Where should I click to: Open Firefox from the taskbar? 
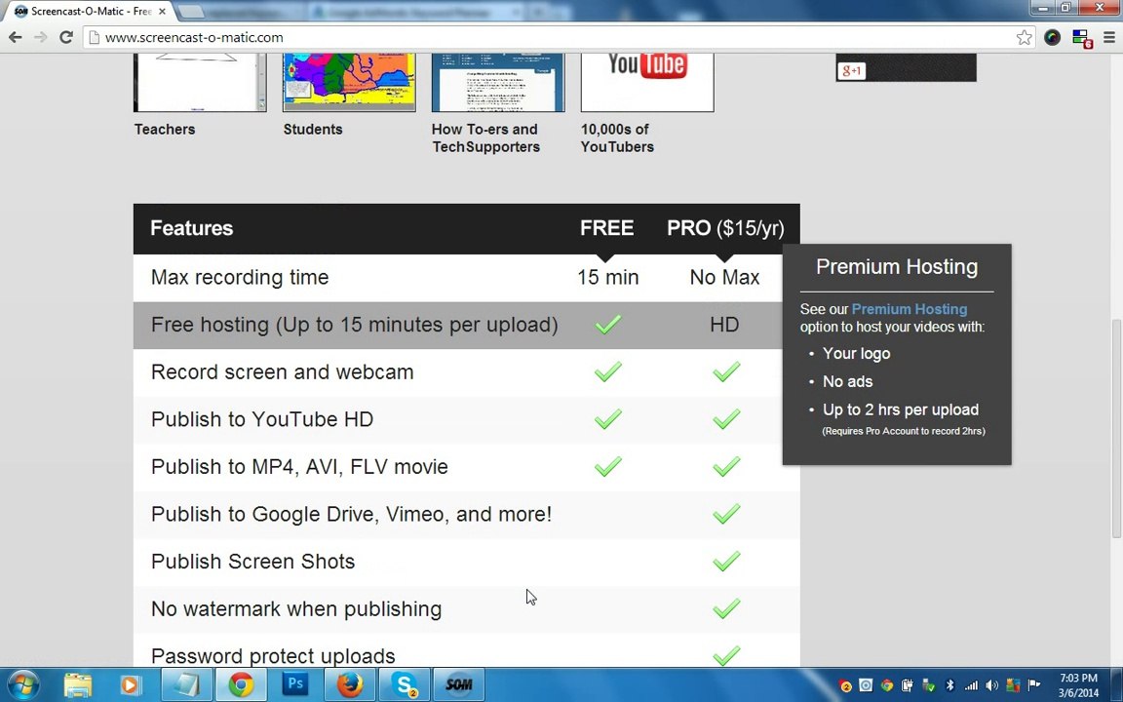350,684
